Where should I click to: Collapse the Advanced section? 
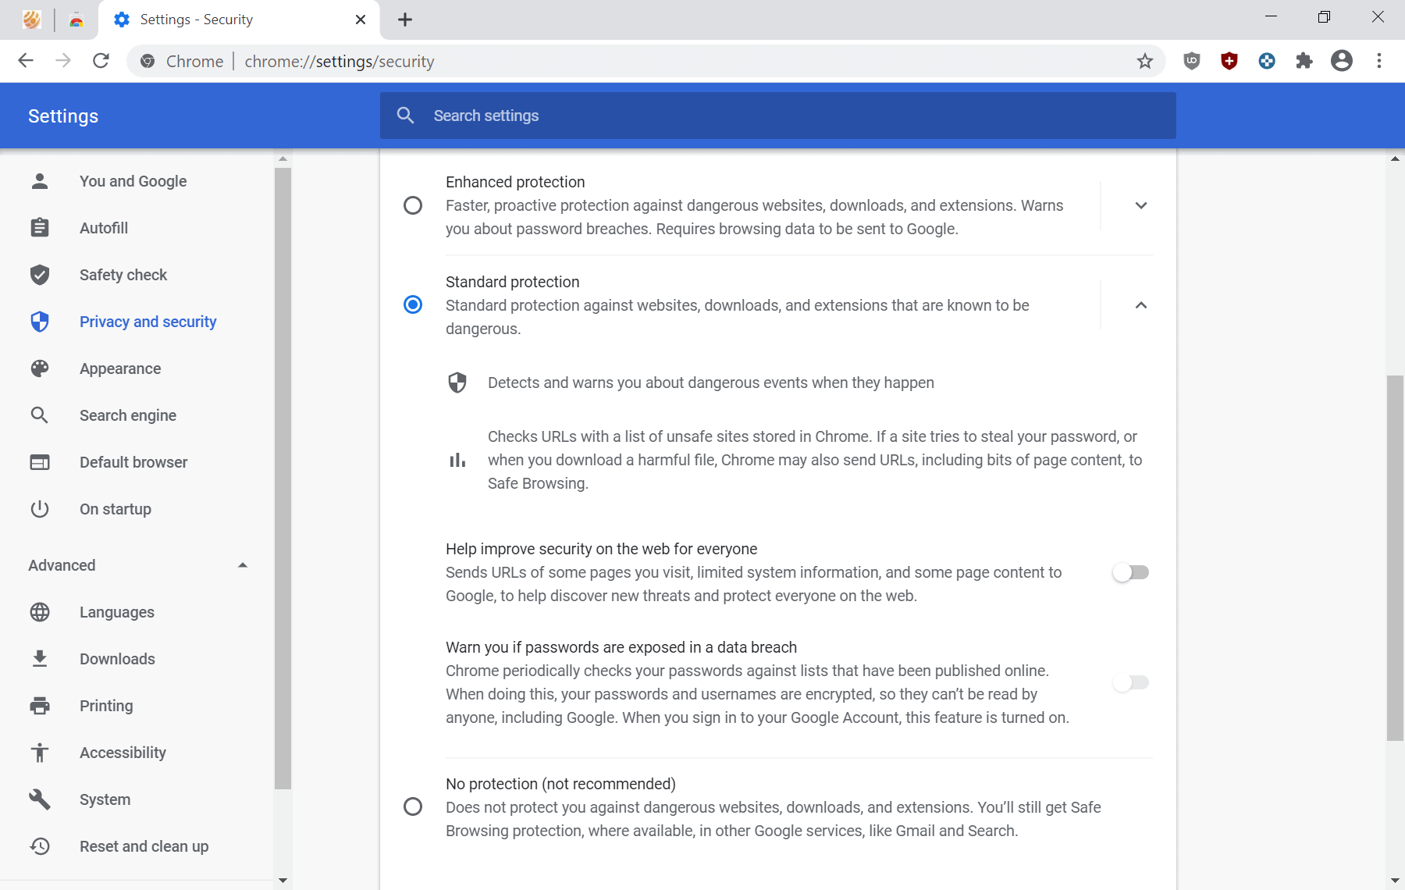pos(243,564)
